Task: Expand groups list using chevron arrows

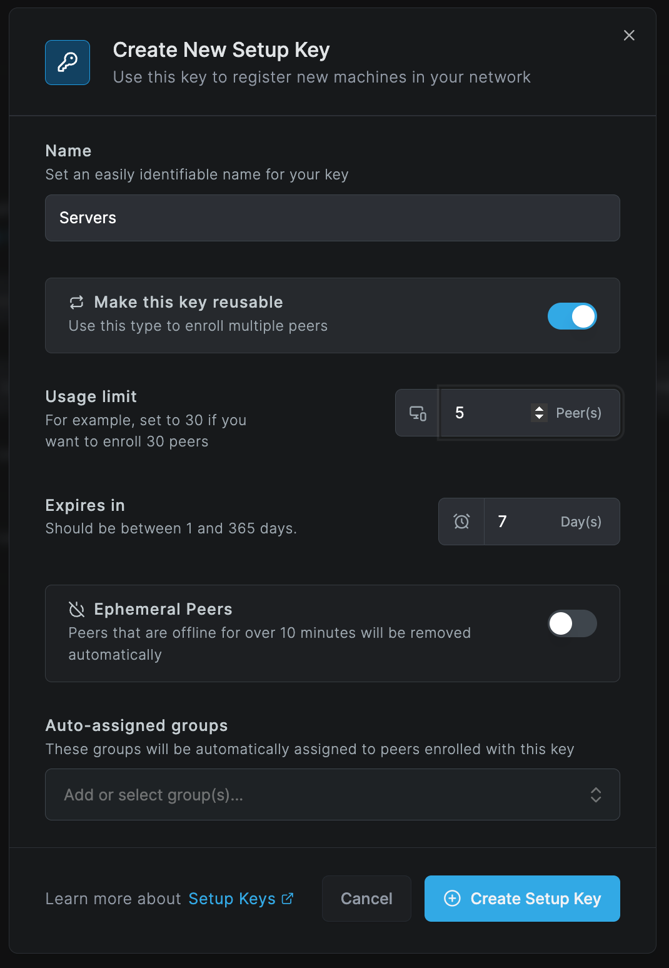Action: [596, 795]
